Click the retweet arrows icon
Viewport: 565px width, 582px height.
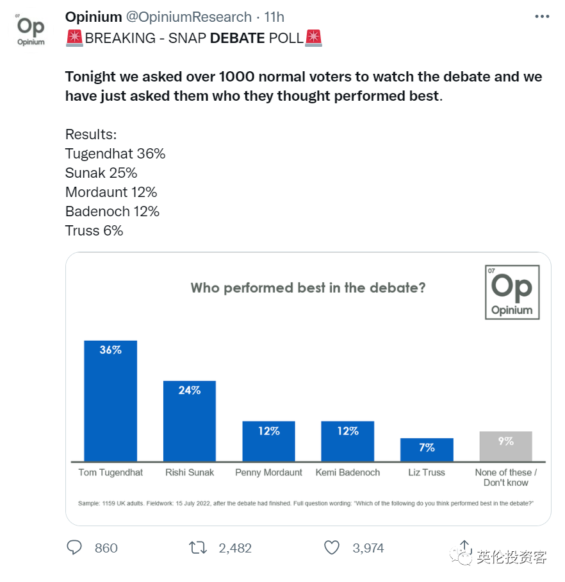tap(197, 547)
